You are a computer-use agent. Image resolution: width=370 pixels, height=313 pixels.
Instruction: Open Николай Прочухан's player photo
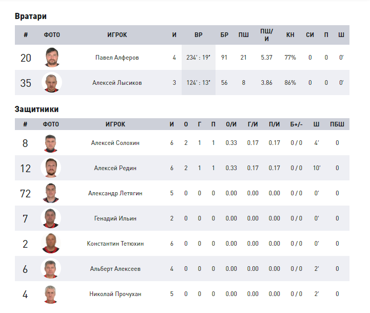(x=51, y=294)
